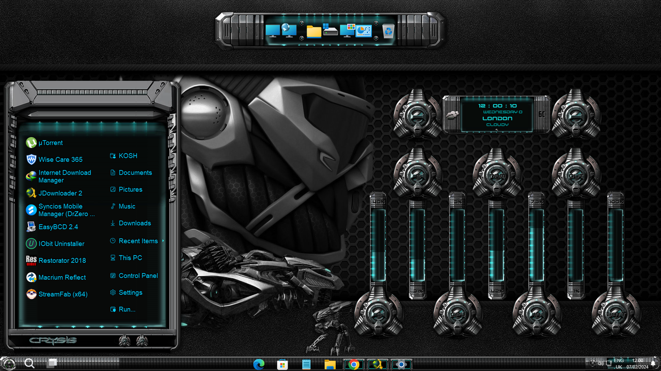
Task: Open Macrium Reflect
Action: pos(56,277)
